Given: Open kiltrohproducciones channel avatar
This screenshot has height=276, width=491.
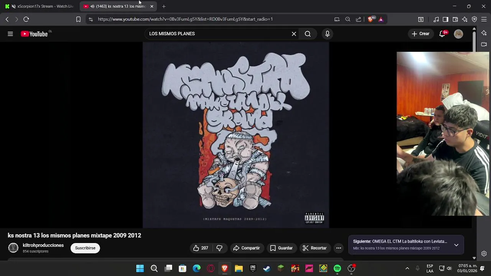Looking at the screenshot, I should [13, 248].
